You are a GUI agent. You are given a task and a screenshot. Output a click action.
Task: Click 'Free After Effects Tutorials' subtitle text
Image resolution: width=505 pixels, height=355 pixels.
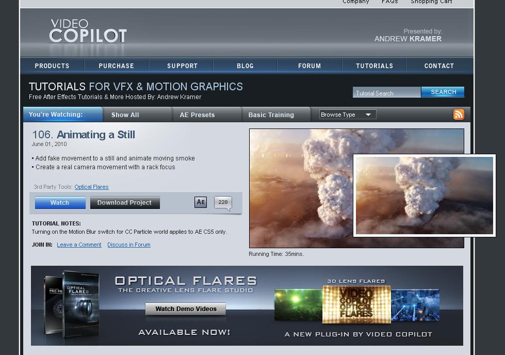pyautogui.click(x=115, y=96)
